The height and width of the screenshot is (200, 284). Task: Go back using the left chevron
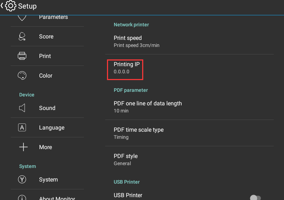click(x=2, y=6)
